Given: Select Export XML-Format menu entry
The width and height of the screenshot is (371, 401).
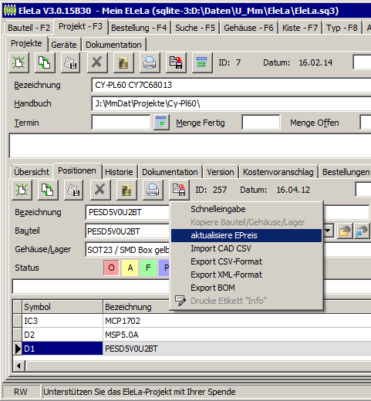Looking at the screenshot, I should pyautogui.click(x=246, y=275).
